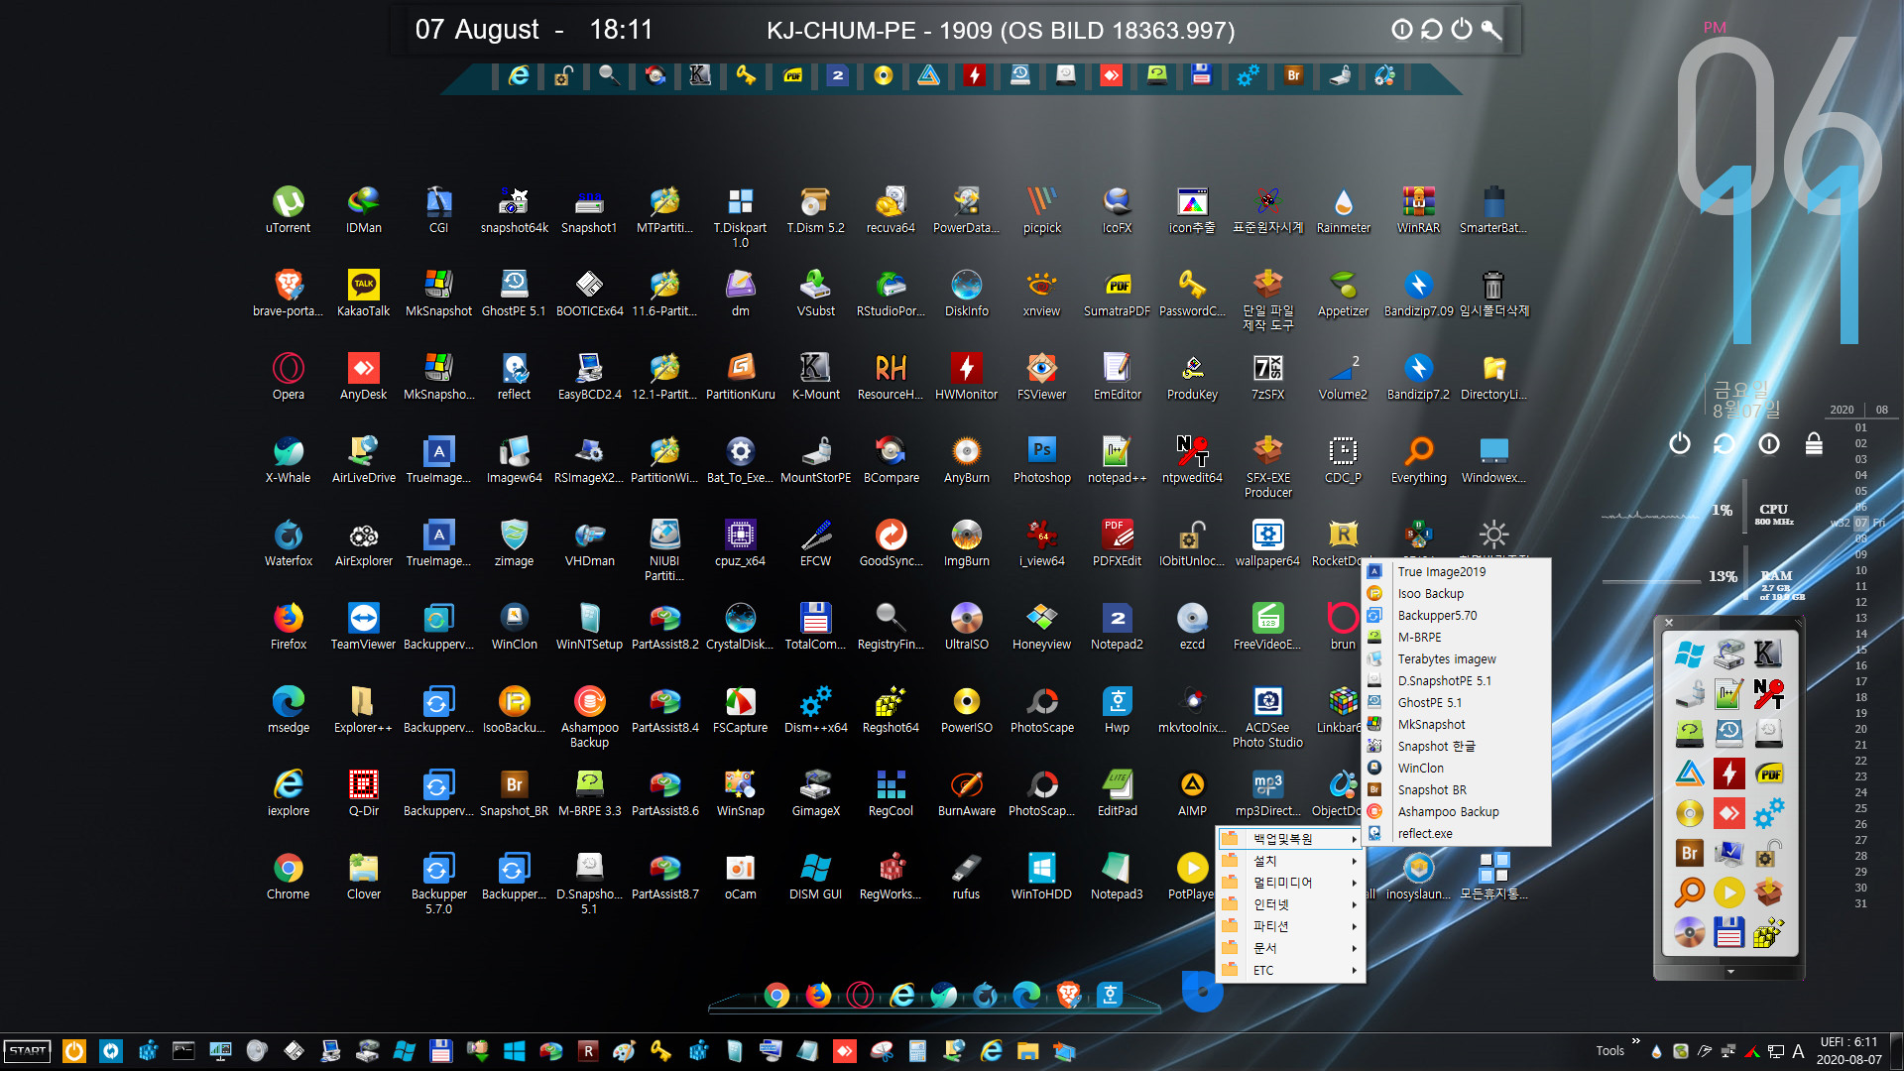The image size is (1904, 1071).
Task: Open the AIMP player icon
Action: pyautogui.click(x=1192, y=792)
